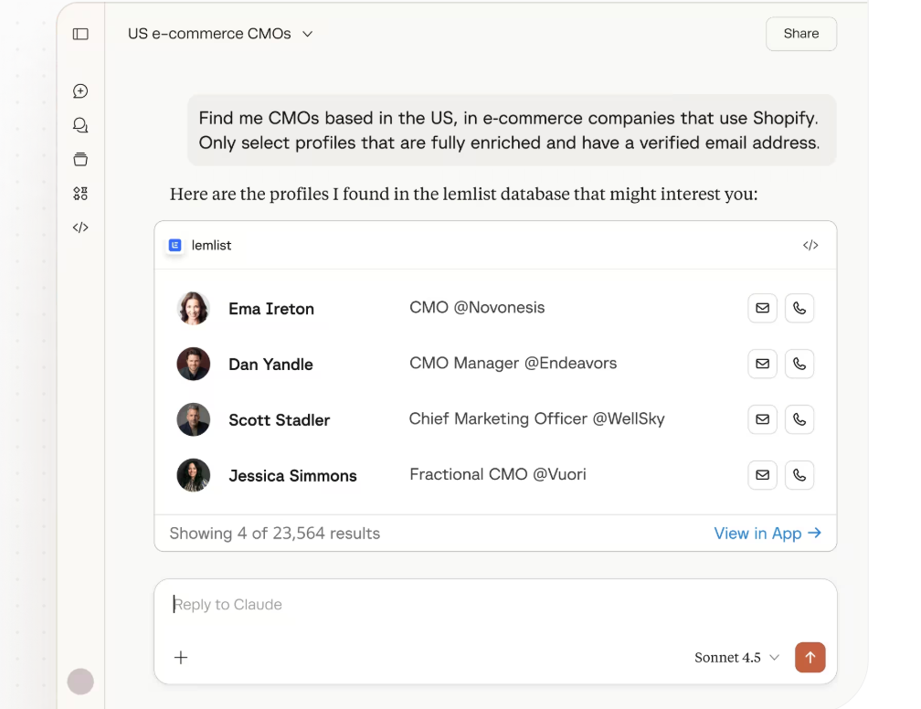Click the CMO Manager @Endeavors title text
This screenshot has width=921, height=709.
513,363
